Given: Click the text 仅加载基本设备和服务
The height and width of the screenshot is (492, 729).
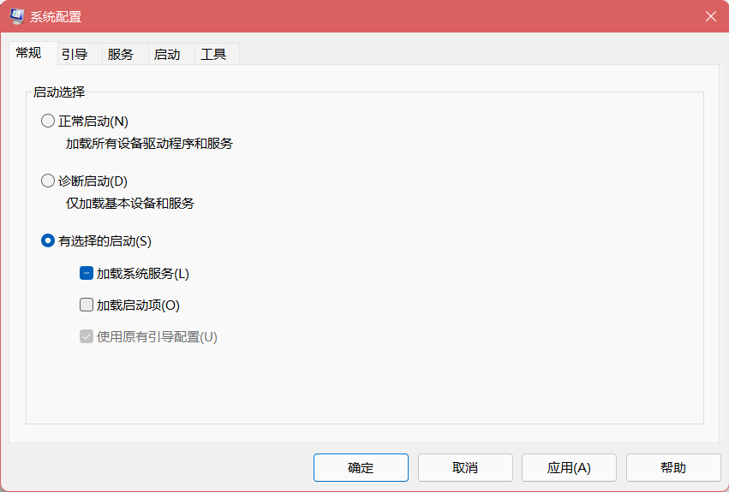Looking at the screenshot, I should tap(129, 204).
